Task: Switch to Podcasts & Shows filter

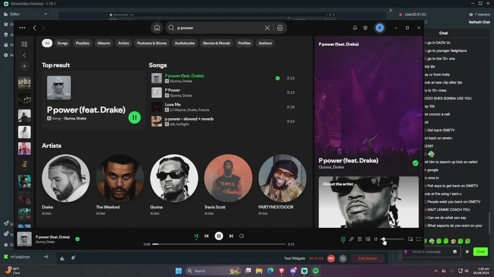Action: [x=152, y=43]
